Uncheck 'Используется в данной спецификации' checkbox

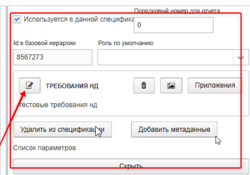point(17,19)
